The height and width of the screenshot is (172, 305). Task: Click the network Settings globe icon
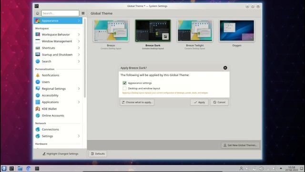38,136
